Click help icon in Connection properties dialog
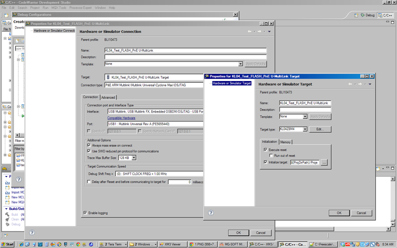The image size is (397, 248). pyautogui.click(x=32, y=232)
